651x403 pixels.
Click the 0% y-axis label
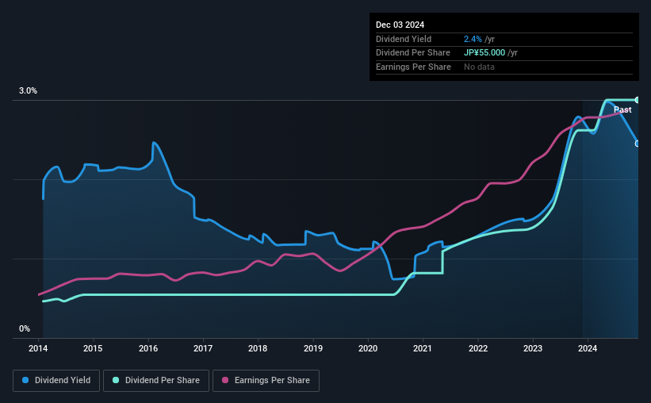25,328
